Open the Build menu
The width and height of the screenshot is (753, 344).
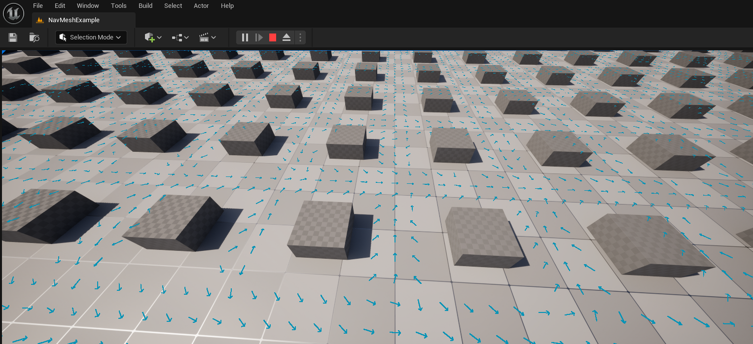tap(145, 6)
